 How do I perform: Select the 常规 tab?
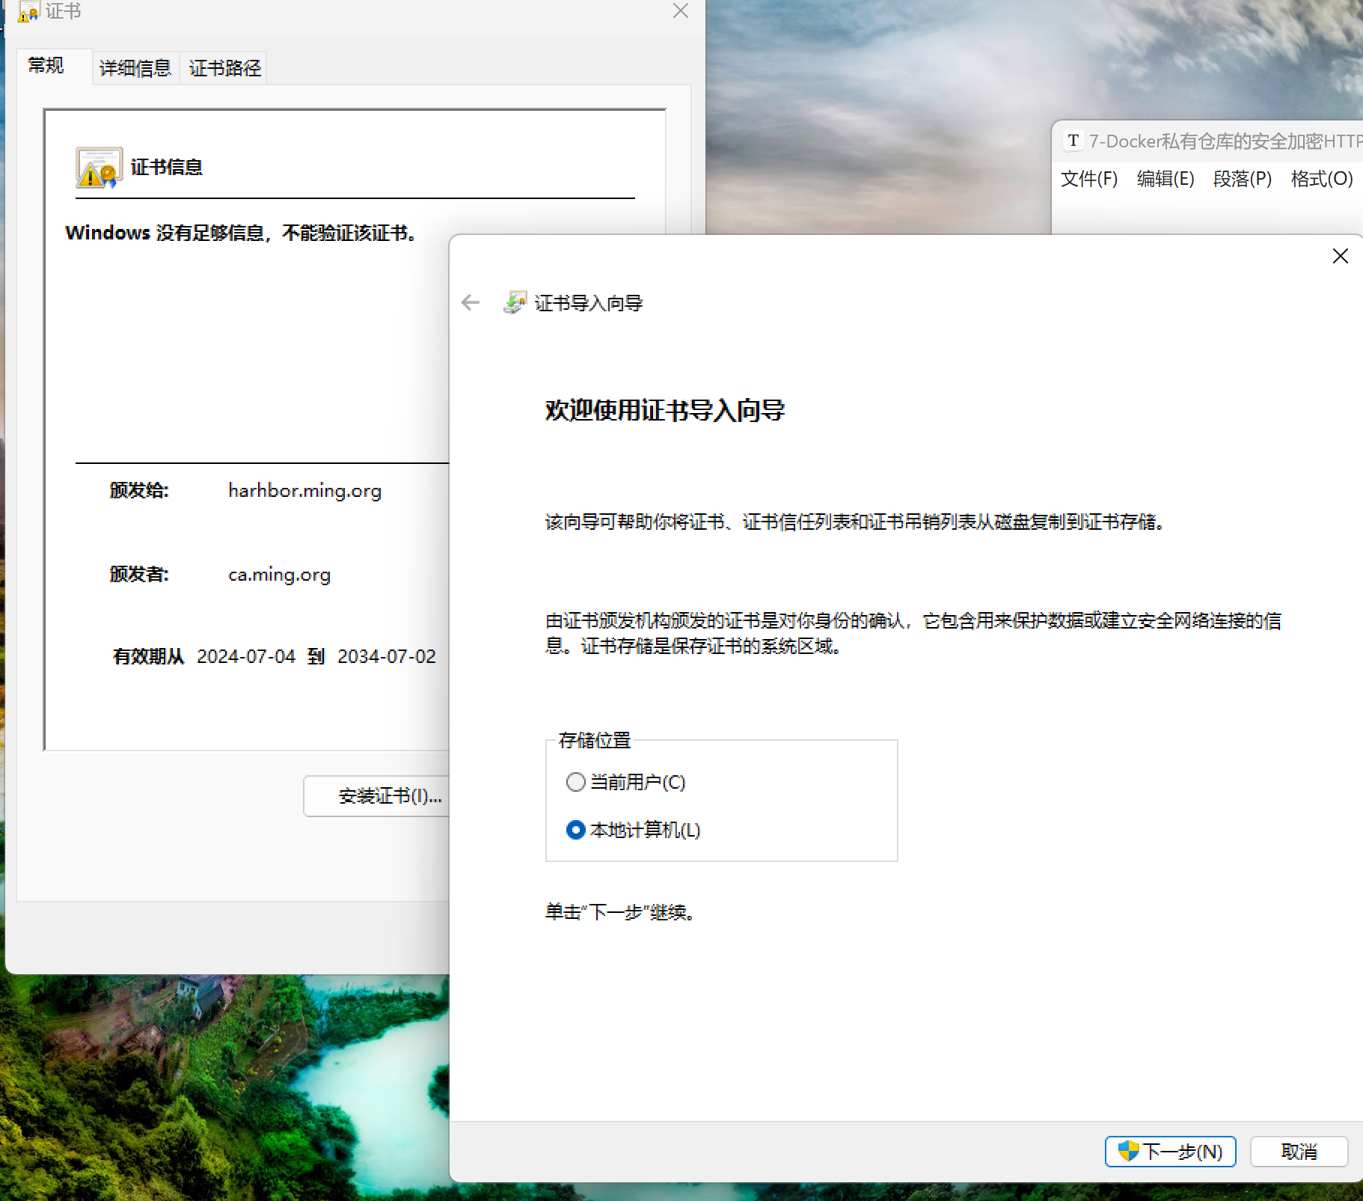[46, 66]
